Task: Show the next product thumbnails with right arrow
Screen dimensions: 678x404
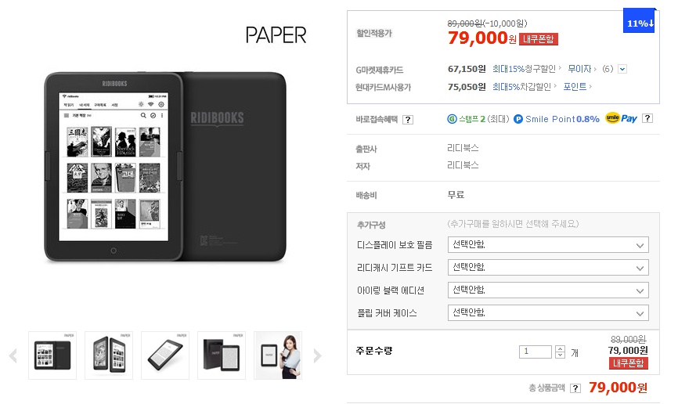Action: click(x=317, y=355)
